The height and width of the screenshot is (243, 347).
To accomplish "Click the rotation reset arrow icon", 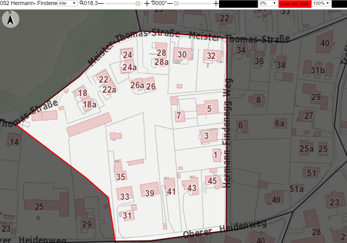I will coord(153,3).
